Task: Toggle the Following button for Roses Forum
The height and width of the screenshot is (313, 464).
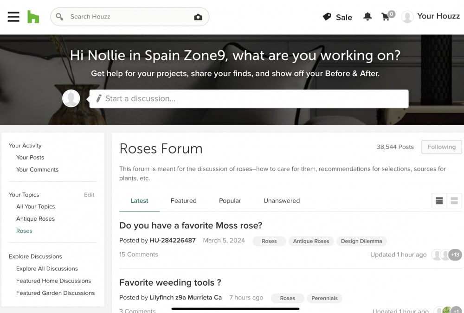Action: pos(442,147)
